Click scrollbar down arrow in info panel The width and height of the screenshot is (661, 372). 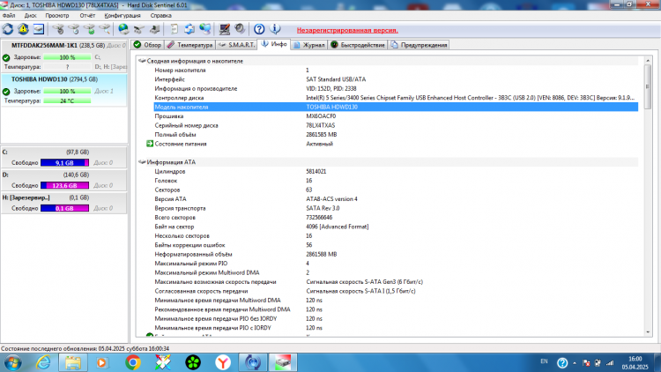(648, 332)
